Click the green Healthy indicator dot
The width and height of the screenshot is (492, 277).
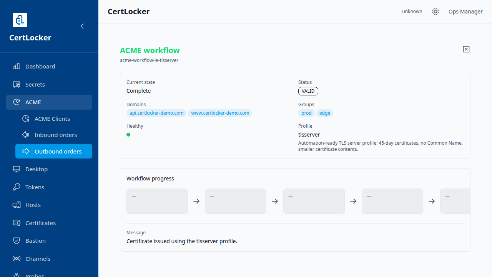point(128,135)
